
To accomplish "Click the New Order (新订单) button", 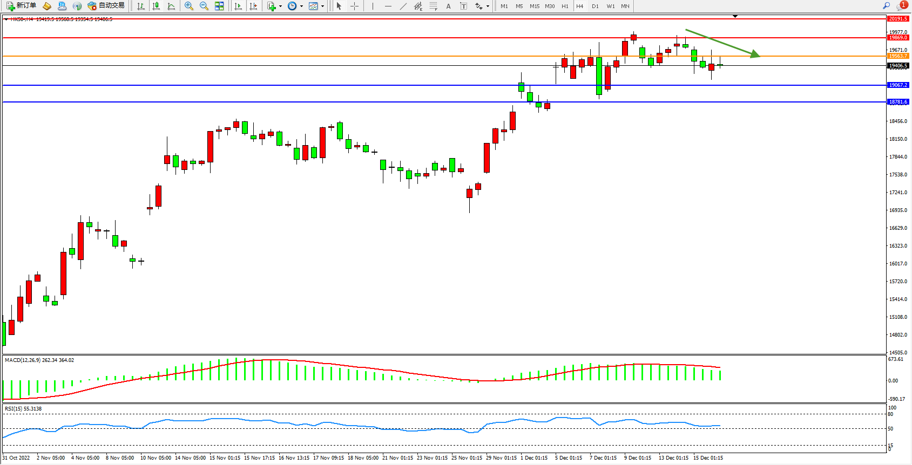I will (22, 6).
